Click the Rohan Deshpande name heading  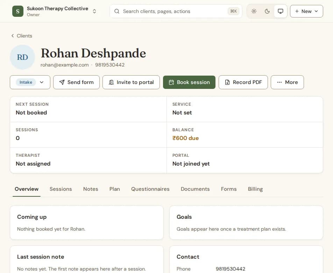[x=93, y=53]
